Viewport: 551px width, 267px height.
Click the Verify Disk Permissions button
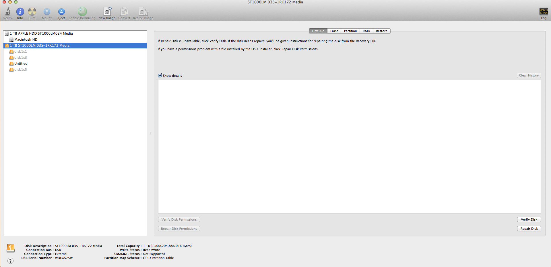[179, 219]
